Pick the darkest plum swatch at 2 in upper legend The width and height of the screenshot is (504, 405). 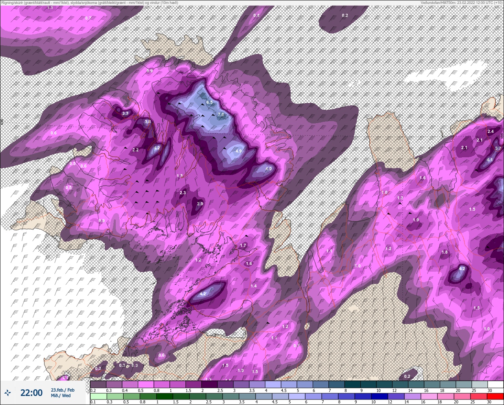(209, 384)
